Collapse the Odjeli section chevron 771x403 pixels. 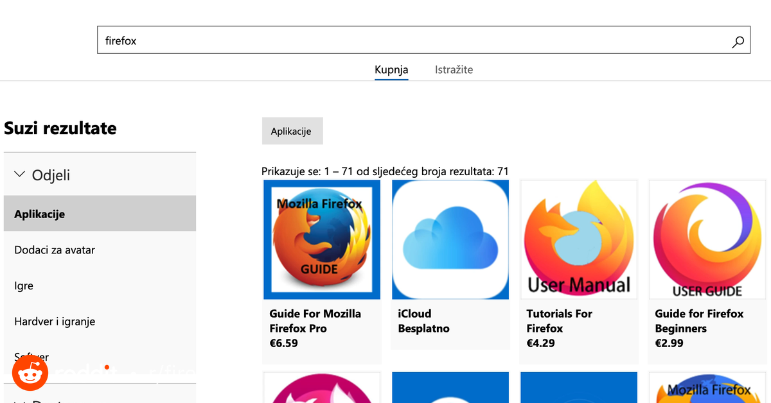19,175
